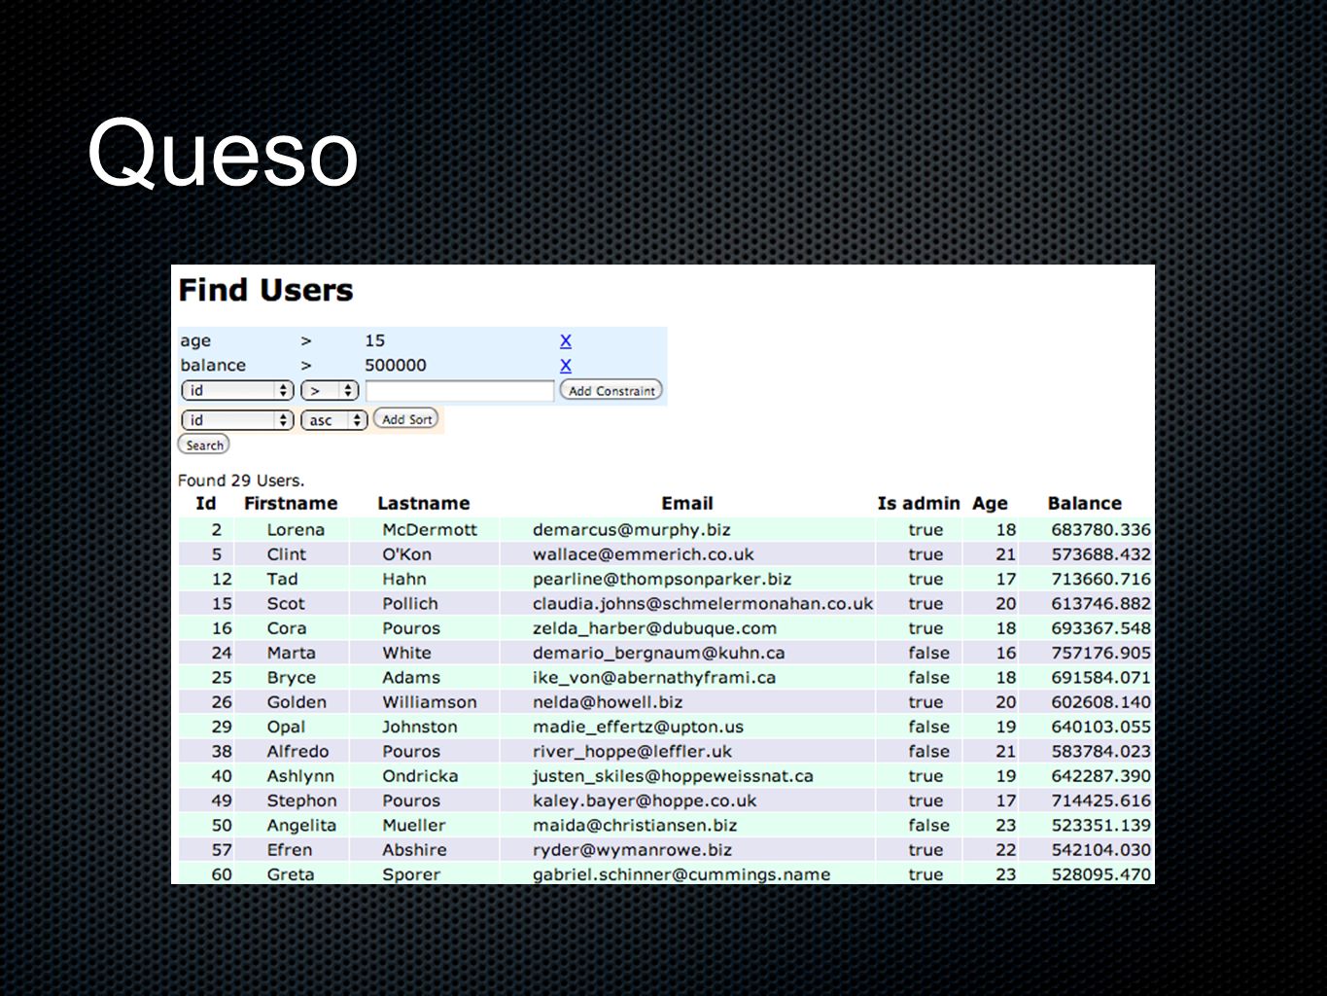Open the sort field dropdown showing id
1327x996 pixels.
(x=237, y=420)
